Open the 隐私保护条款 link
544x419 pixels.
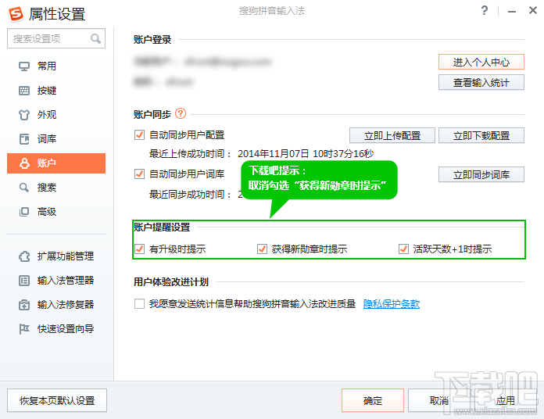click(392, 304)
